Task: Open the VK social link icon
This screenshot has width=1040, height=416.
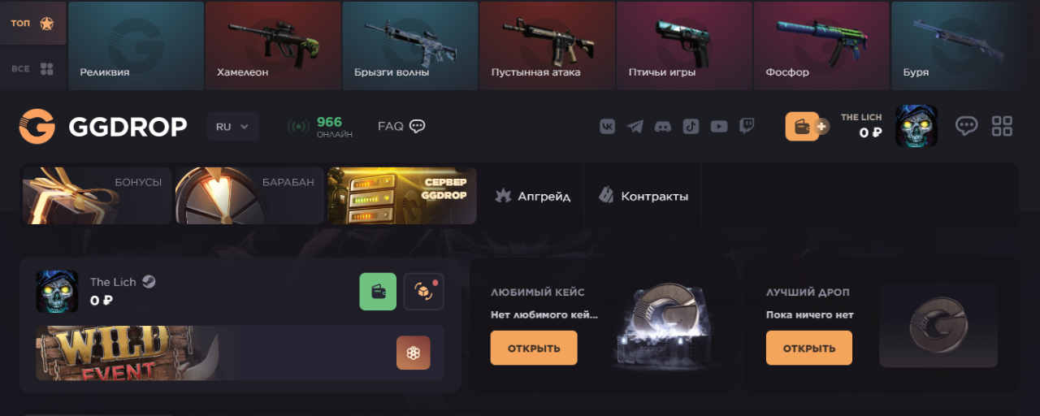Action: (607, 126)
